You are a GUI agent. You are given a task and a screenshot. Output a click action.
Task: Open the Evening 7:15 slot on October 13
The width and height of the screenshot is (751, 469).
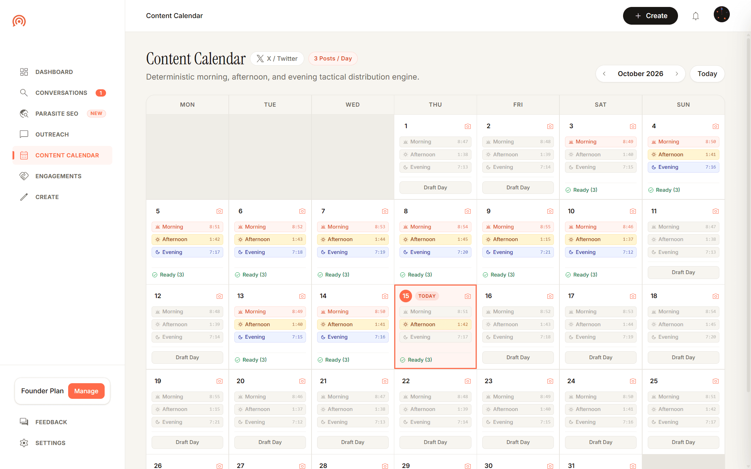tap(270, 337)
